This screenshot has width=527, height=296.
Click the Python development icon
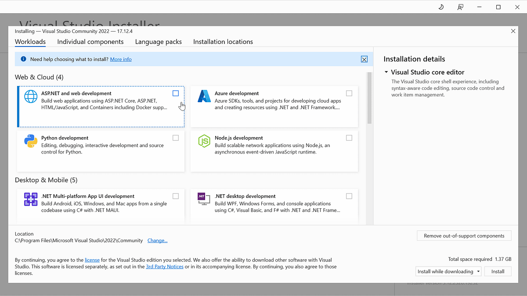coord(30,141)
